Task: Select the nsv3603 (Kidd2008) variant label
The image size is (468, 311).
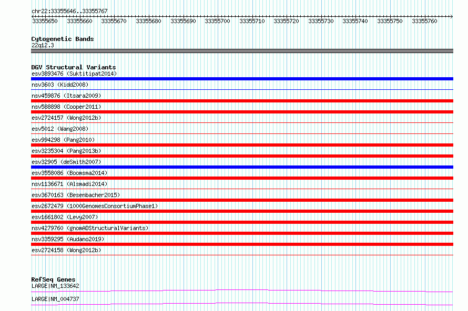Action: [x=60, y=85]
